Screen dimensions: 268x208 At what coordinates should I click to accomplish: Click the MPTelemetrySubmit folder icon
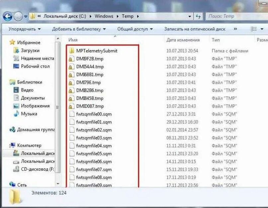point(72,51)
